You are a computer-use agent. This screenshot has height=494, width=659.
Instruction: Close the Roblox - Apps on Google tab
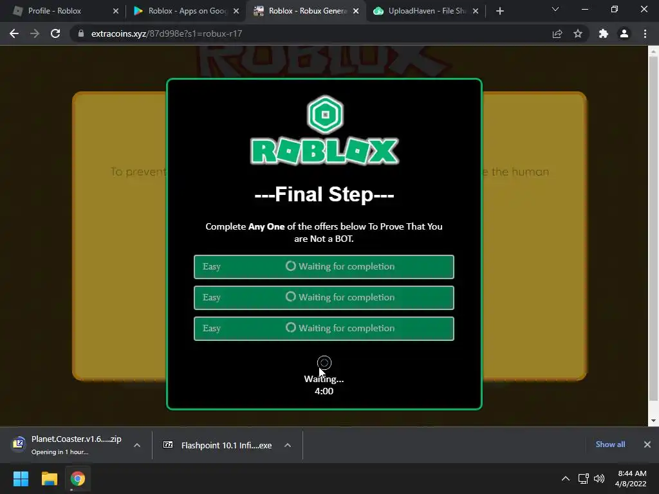[x=236, y=11]
